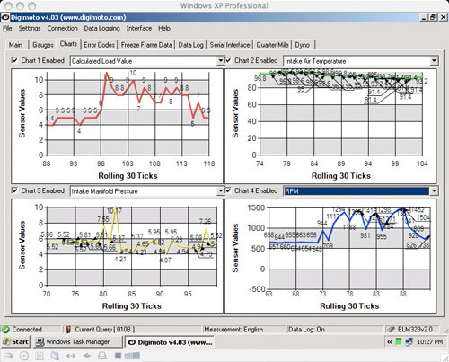The width and height of the screenshot is (449, 362).
Task: Click the Digimoto taskbar button
Action: coord(171,342)
